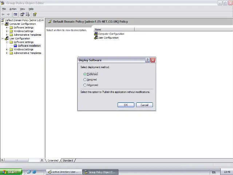Open the Help menu
233x175 pixels.
pos(31,9)
